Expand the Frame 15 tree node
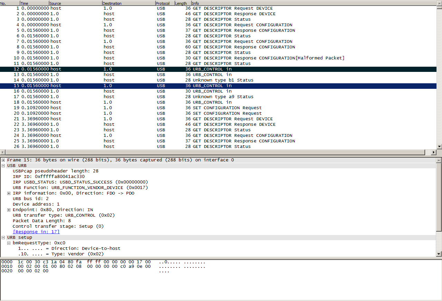 [3, 160]
